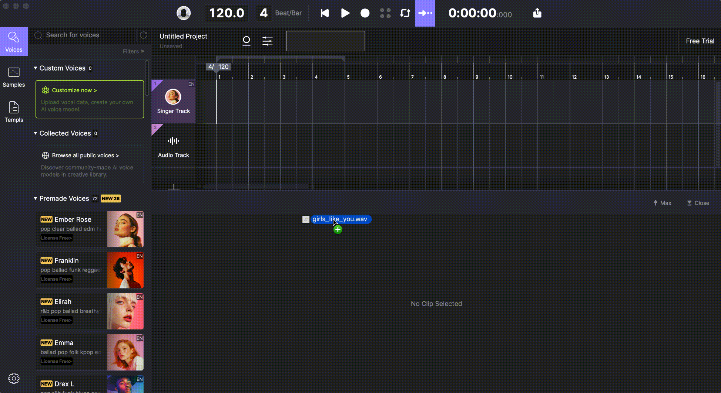The image size is (721, 393).
Task: Open the Temps sidebar tab
Action: coord(14,112)
